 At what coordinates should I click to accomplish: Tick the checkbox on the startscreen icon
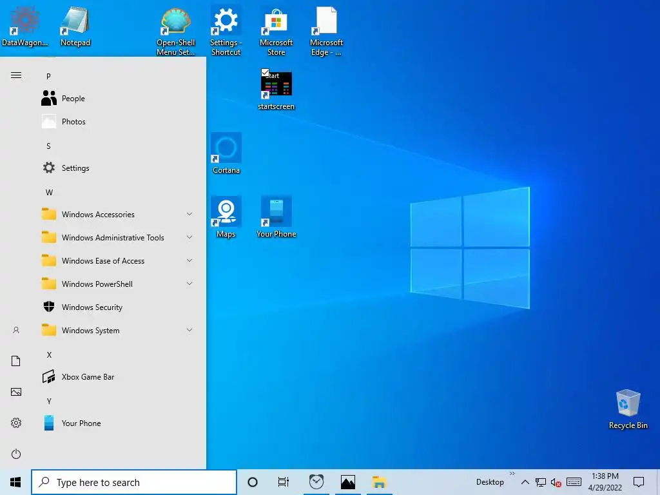[265, 72]
